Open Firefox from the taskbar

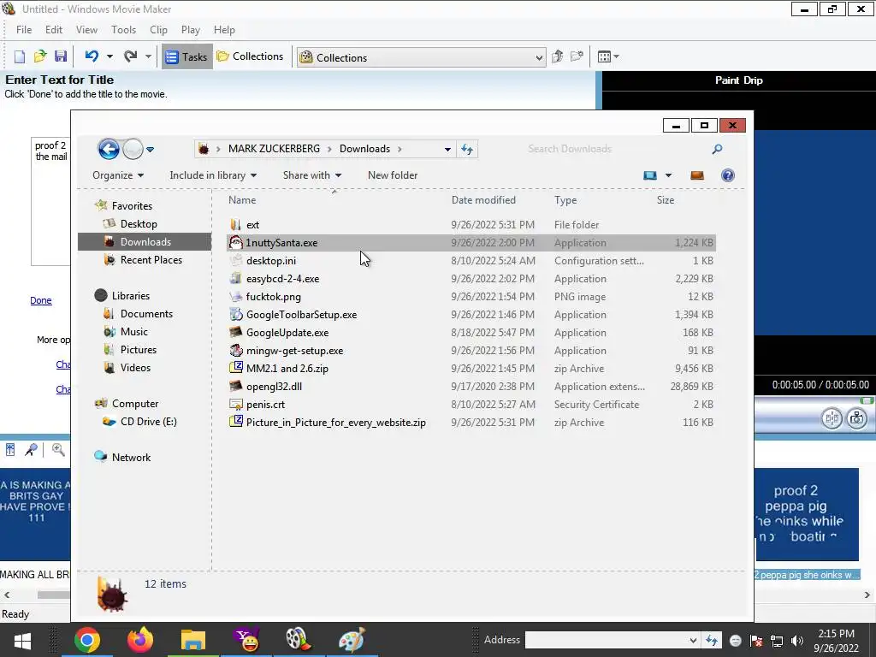[140, 640]
